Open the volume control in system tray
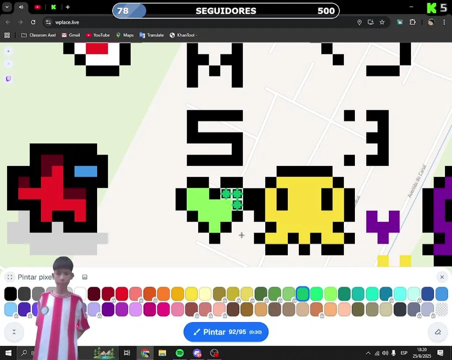The height and width of the screenshot is (360, 452). click(385, 353)
